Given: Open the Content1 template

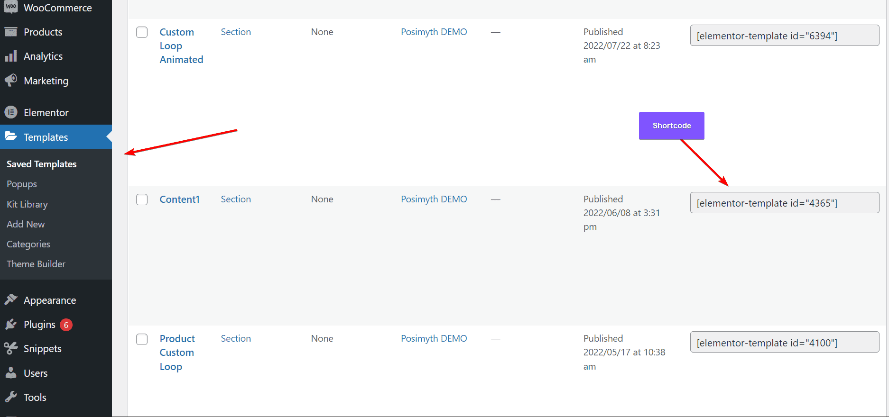Looking at the screenshot, I should coord(179,199).
